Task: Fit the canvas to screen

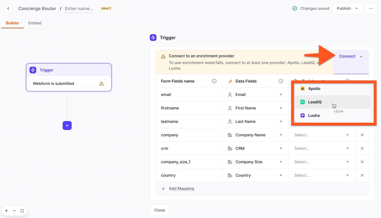Action: [22, 211]
